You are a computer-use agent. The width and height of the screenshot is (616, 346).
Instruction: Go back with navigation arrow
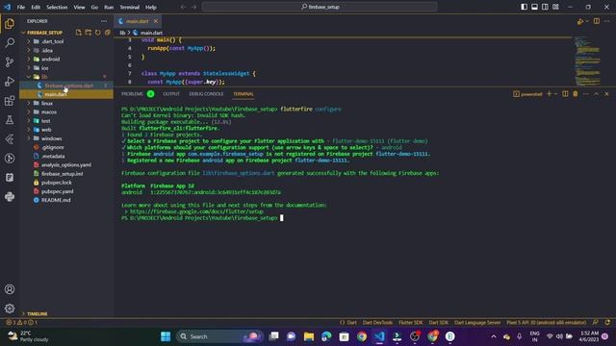tap(183, 7)
